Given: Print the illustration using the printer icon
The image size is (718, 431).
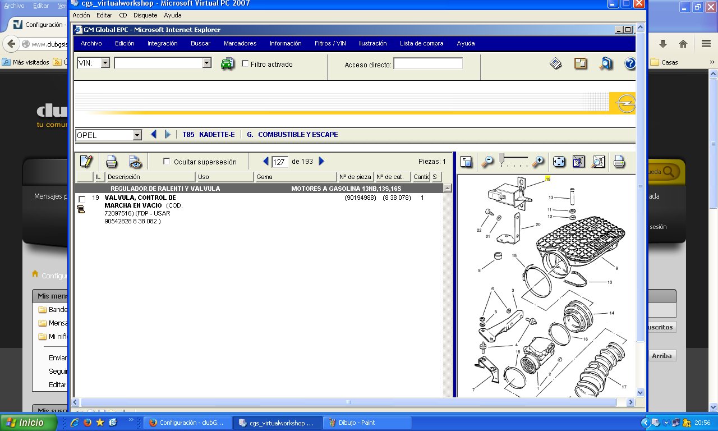Looking at the screenshot, I should tap(619, 162).
